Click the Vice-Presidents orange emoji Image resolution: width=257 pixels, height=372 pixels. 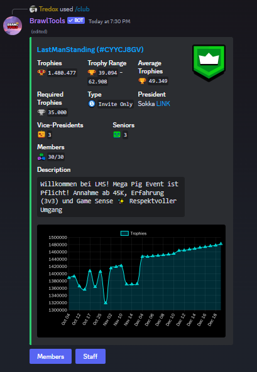[41, 135]
